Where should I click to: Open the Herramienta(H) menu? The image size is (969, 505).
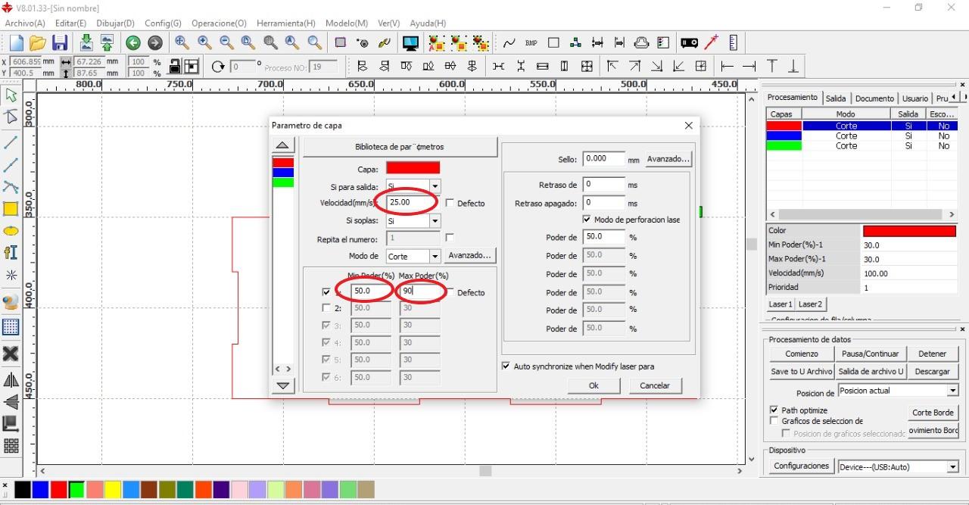click(285, 23)
